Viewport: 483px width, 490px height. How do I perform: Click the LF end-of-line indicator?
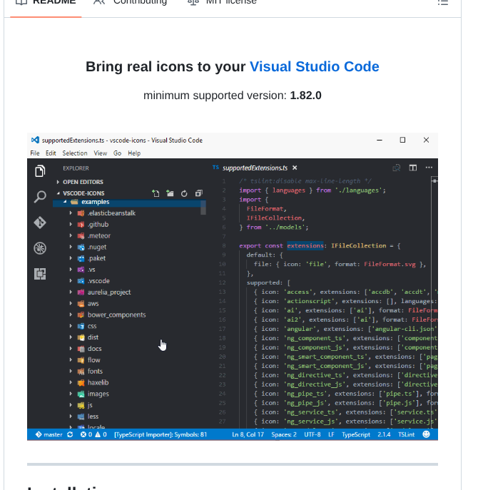(331, 434)
